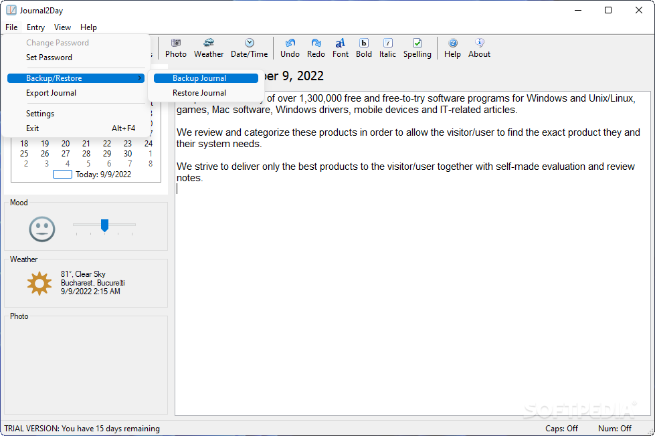655x436 pixels.
Task: Click Restore Journal in the submenu
Action: pyautogui.click(x=206, y=93)
